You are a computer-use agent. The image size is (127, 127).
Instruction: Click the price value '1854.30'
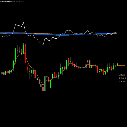[122, 75]
